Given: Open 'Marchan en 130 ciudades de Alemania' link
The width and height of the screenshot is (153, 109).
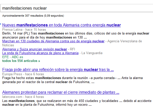Looking at the screenshot, I should coord(53,41).
